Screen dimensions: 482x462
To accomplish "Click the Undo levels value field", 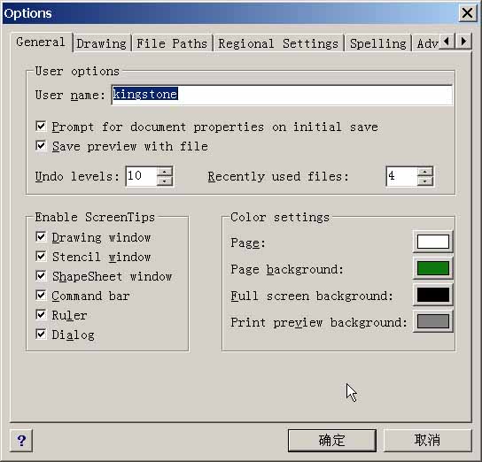I will (142, 176).
